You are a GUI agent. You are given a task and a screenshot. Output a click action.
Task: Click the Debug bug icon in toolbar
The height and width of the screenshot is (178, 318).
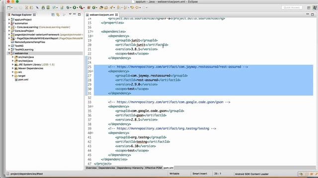[68, 7]
